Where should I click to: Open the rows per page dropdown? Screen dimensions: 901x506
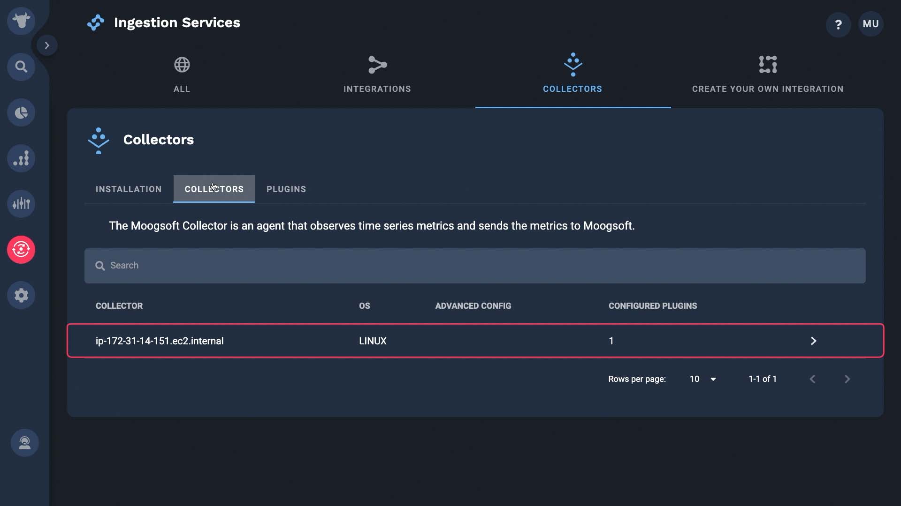click(703, 379)
